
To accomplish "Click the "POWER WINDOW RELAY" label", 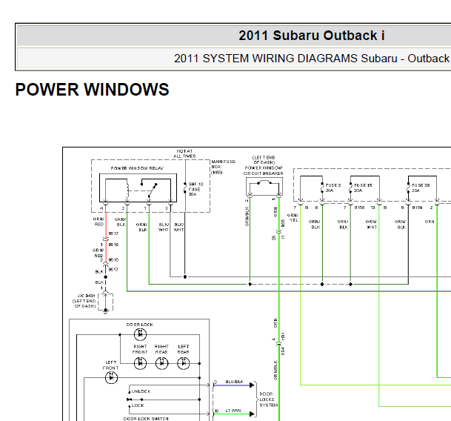I will pos(137,168).
